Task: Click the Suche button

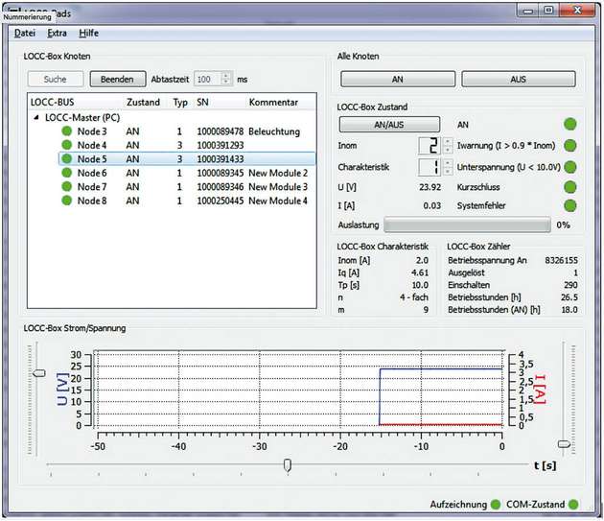Action: point(55,79)
